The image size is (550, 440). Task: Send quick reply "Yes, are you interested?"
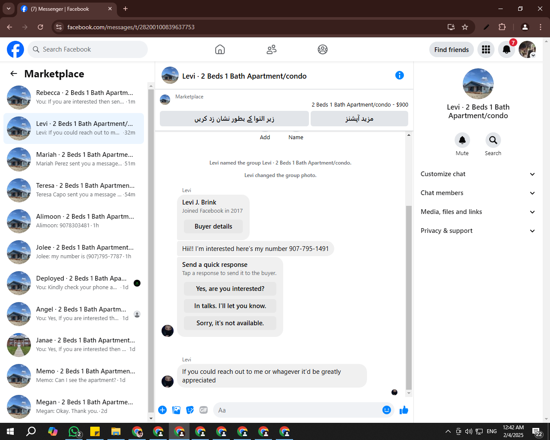[x=230, y=289]
